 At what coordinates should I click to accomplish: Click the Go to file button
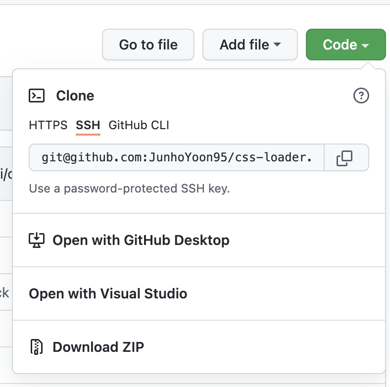(x=148, y=45)
